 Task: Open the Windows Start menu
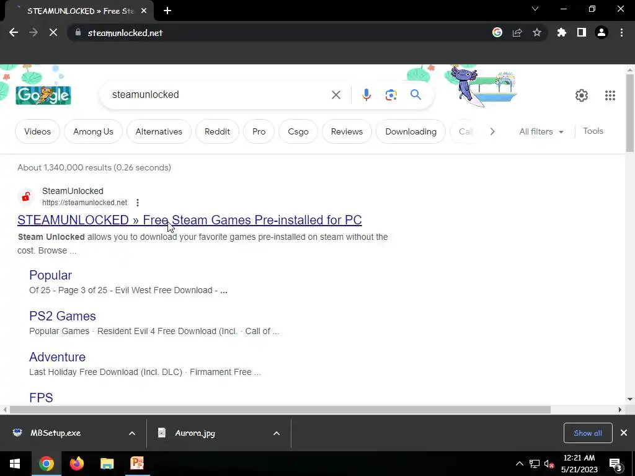pyautogui.click(x=15, y=464)
